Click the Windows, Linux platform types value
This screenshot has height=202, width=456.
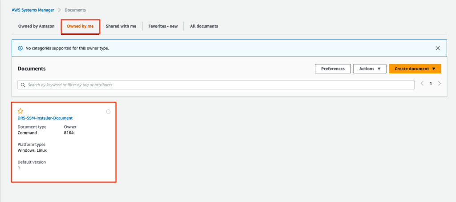tap(32, 150)
